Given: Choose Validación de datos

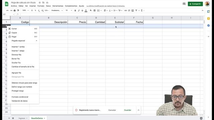Looking at the screenshot, I should [23, 101].
